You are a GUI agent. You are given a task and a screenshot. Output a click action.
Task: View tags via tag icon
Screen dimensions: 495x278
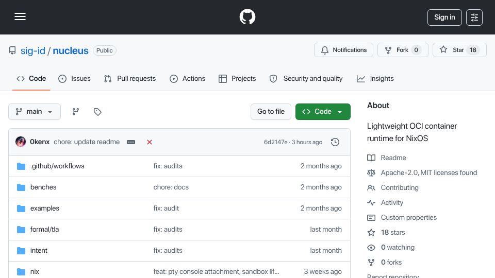point(97,112)
